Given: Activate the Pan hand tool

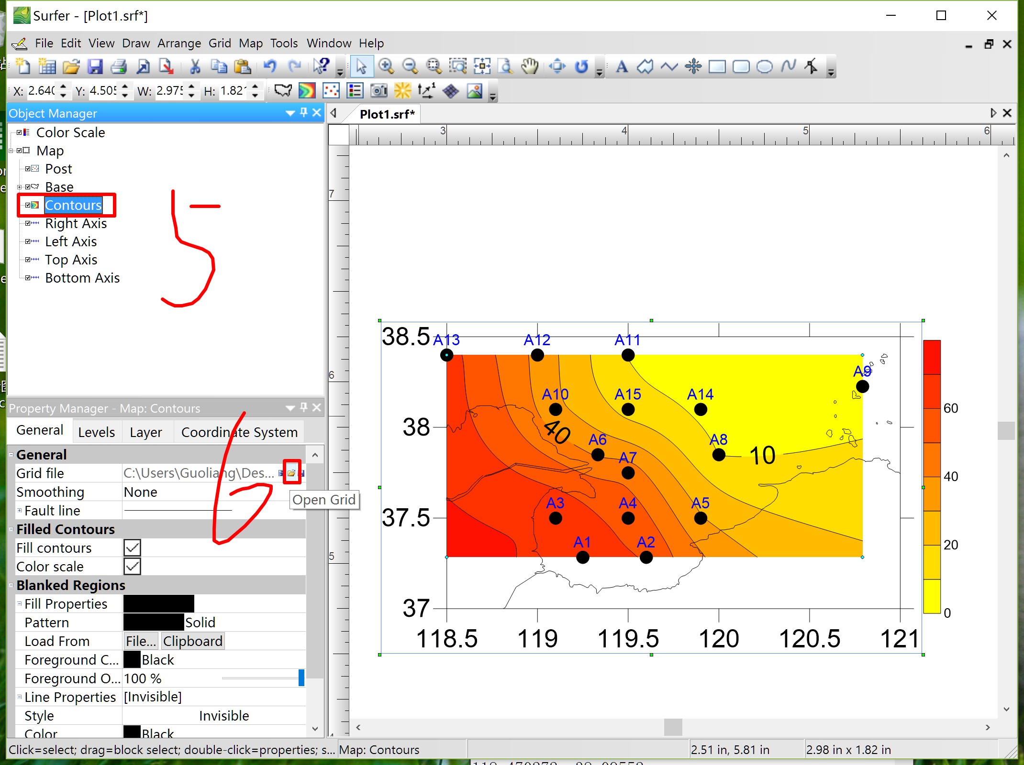Looking at the screenshot, I should coord(530,66).
